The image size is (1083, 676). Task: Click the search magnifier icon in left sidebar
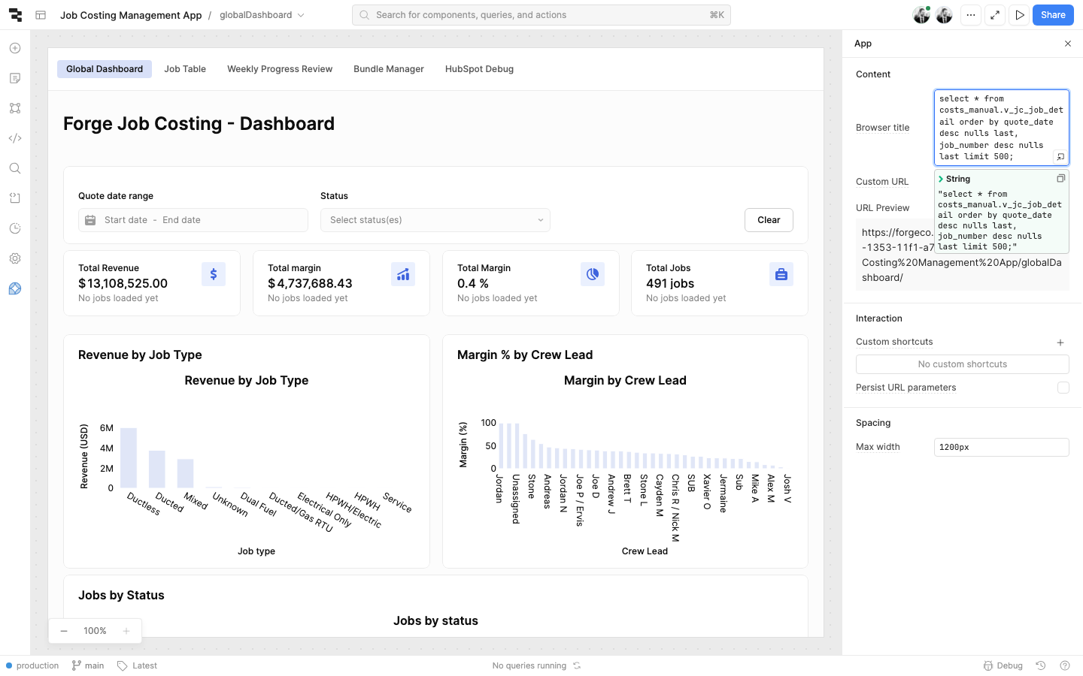point(15,168)
